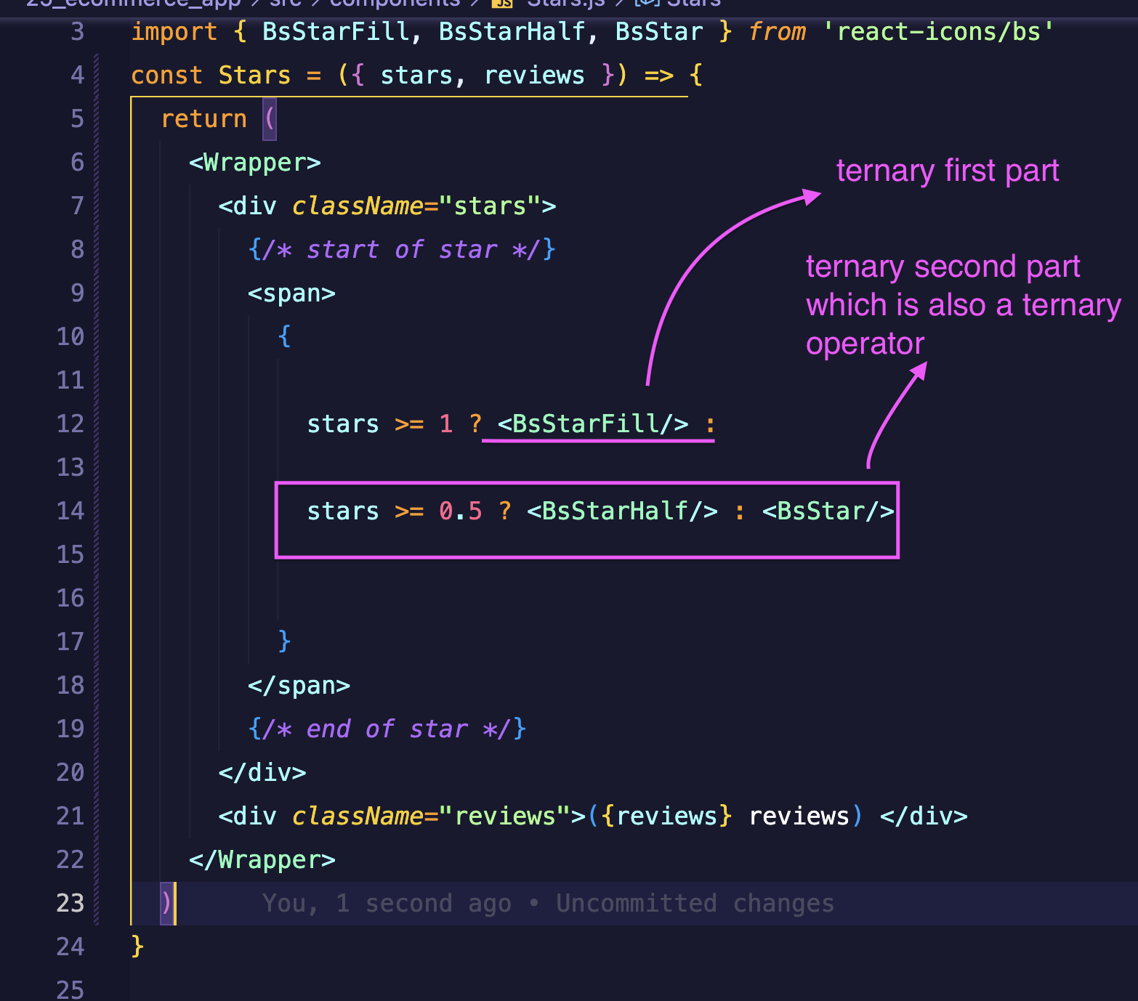
Task: Place cursor on opening <Wrapper> tag
Action: tap(254, 163)
